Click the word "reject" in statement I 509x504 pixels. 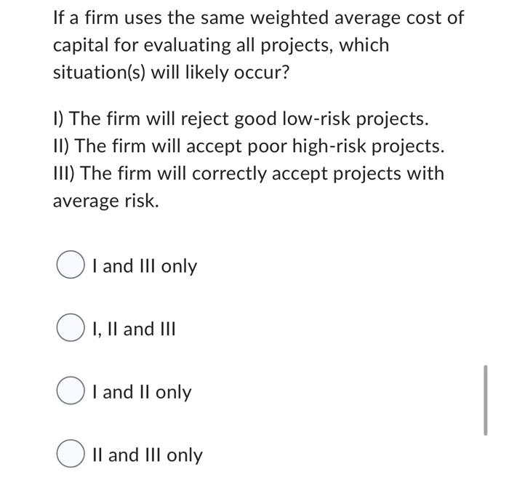pyautogui.click(x=204, y=119)
